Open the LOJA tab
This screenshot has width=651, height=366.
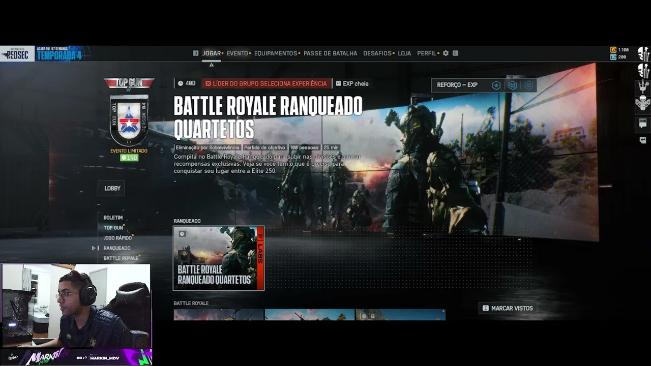(405, 53)
